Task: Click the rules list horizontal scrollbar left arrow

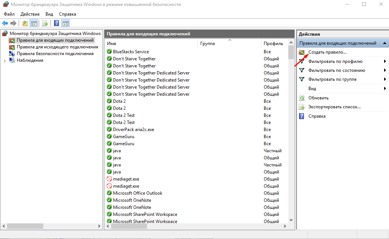Action: tap(108, 226)
